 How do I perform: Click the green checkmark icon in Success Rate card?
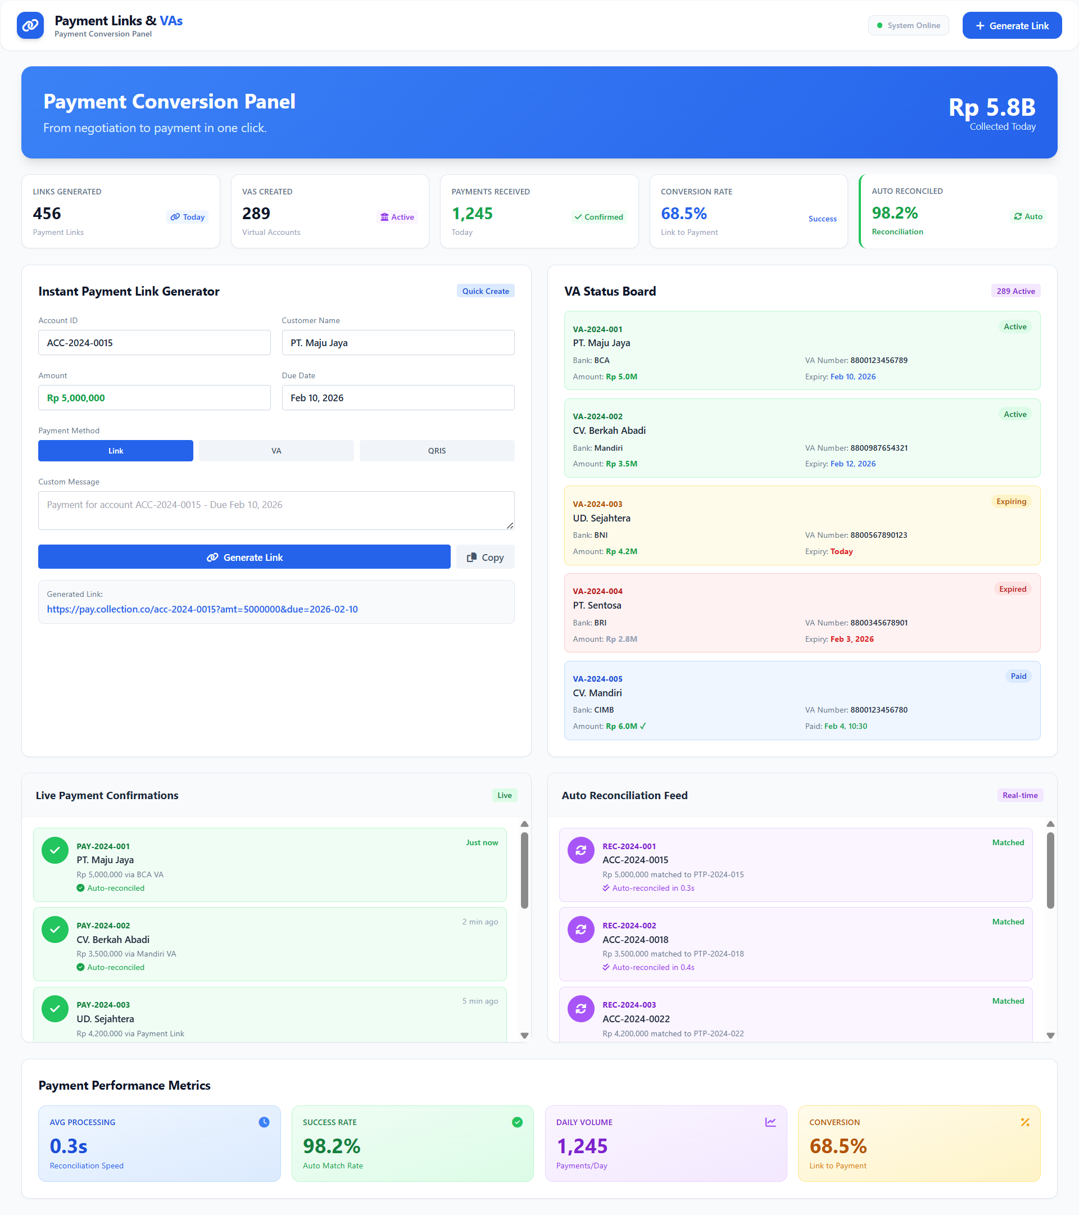click(x=517, y=1122)
